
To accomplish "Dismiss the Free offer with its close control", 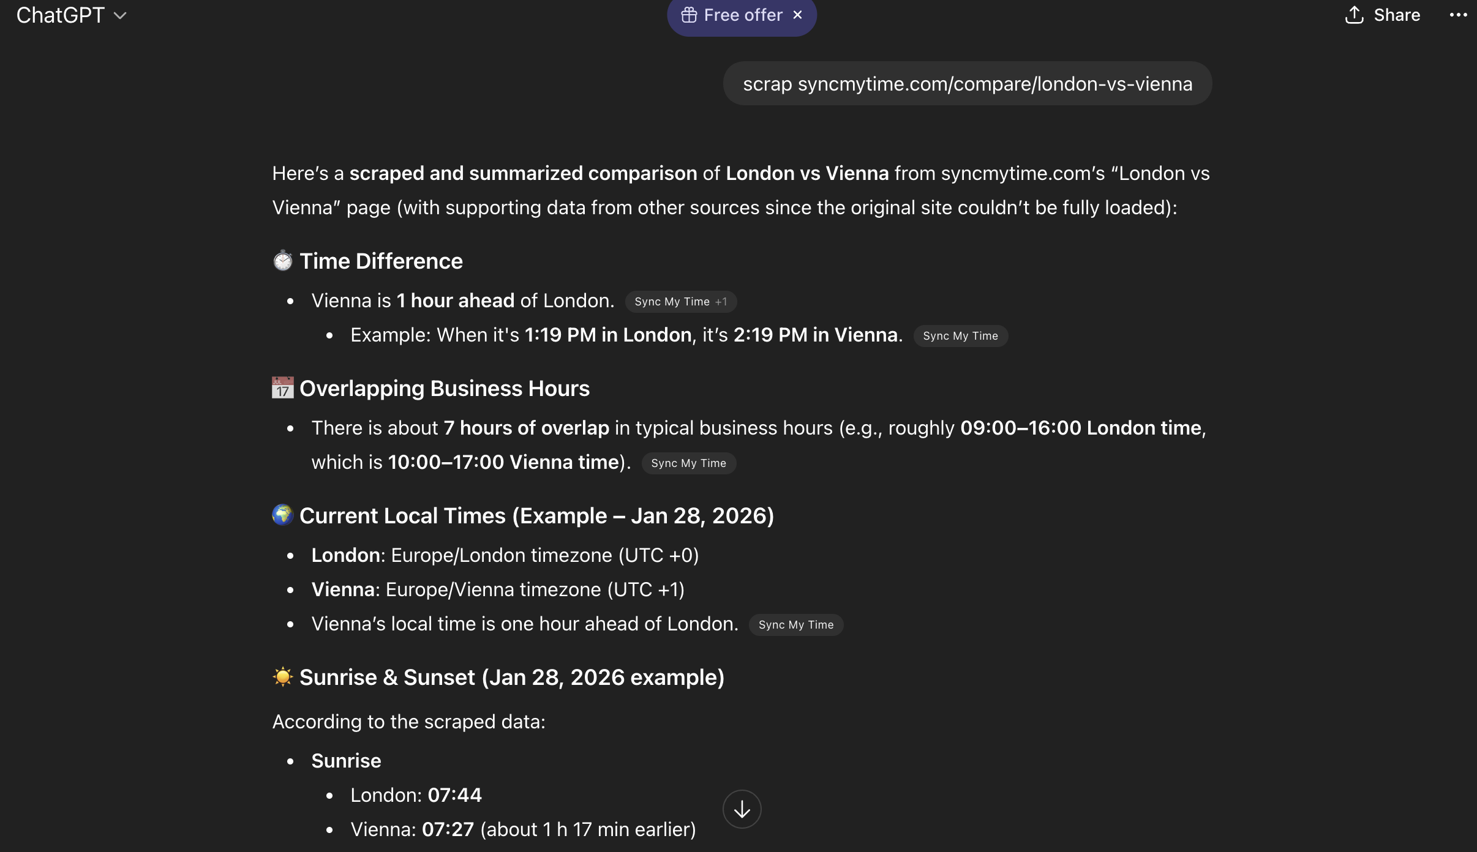I will [x=798, y=14].
